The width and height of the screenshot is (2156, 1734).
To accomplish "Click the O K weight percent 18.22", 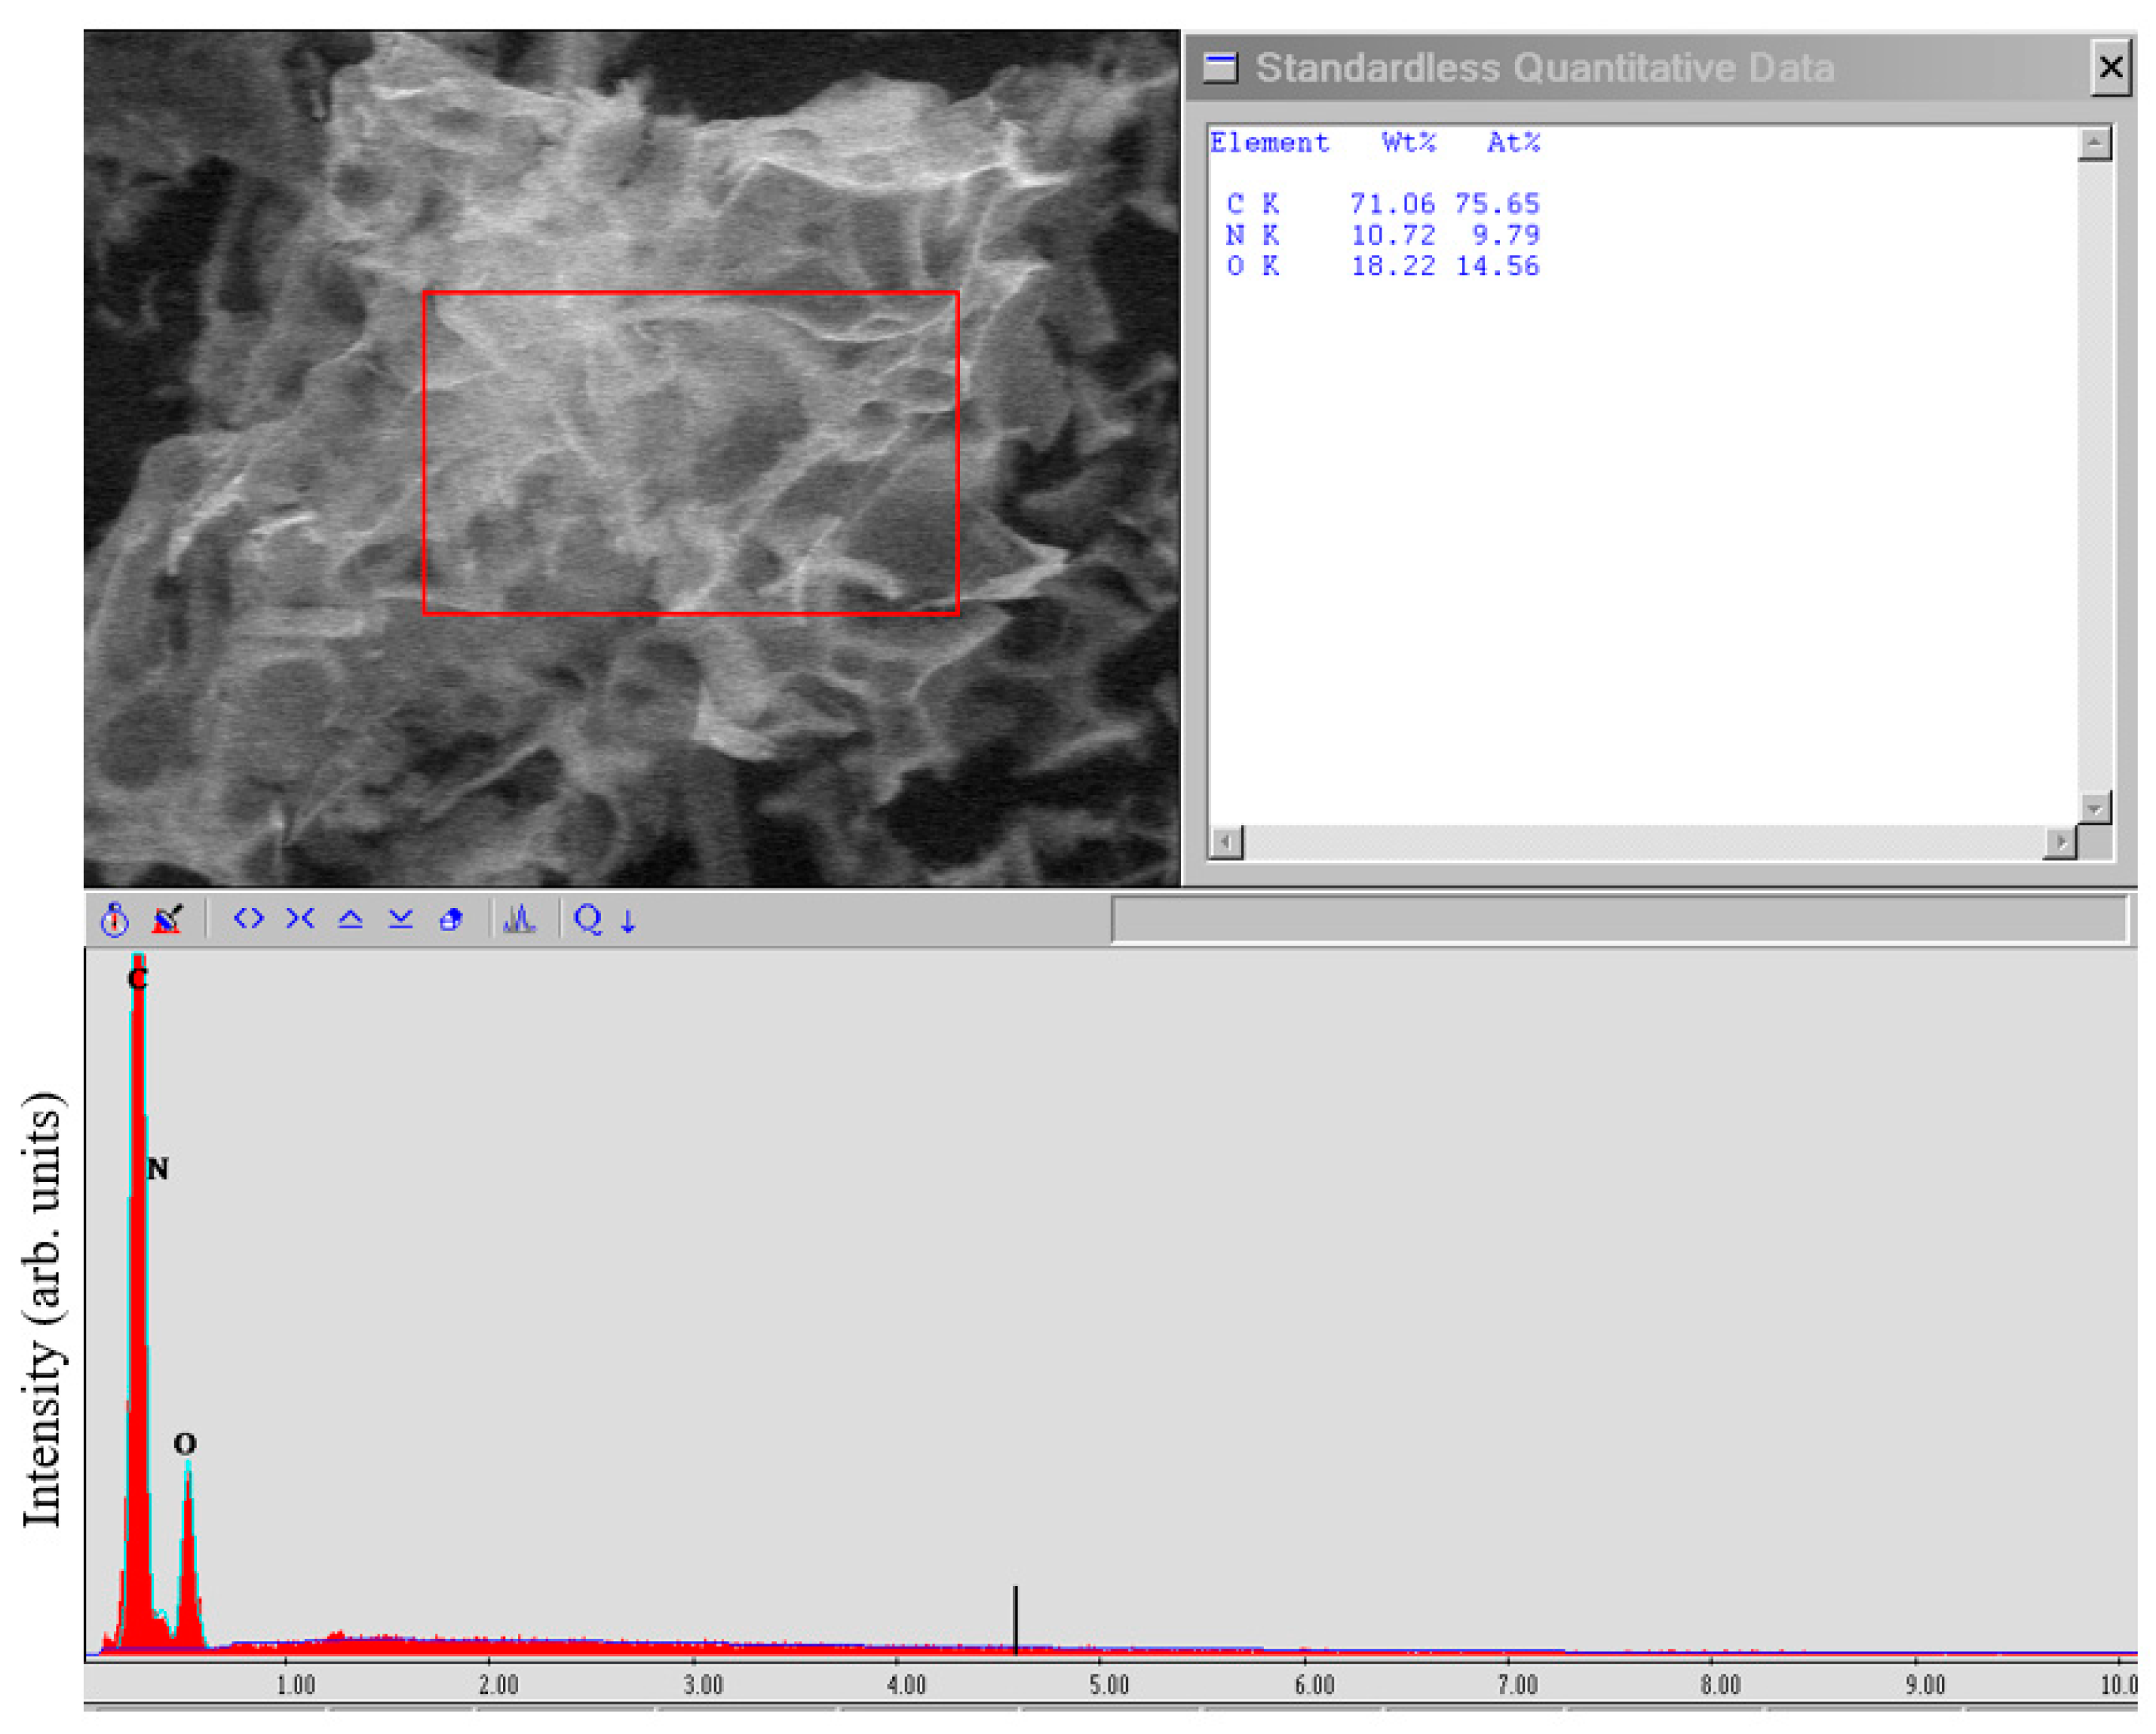I will pos(1393,266).
